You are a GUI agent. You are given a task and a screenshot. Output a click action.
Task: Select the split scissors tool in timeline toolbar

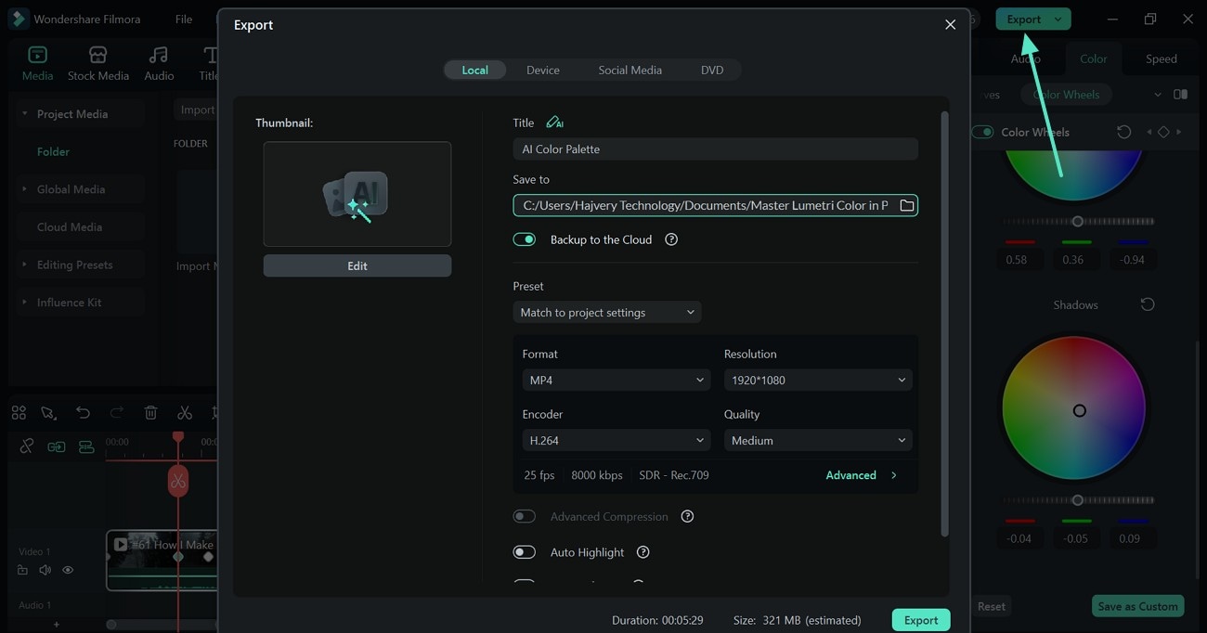[x=185, y=413]
